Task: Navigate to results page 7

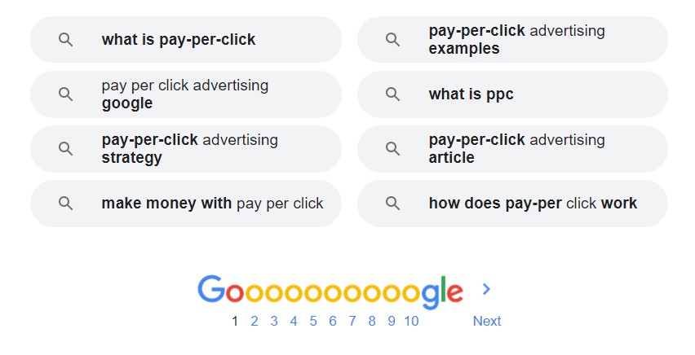Action: tap(352, 321)
